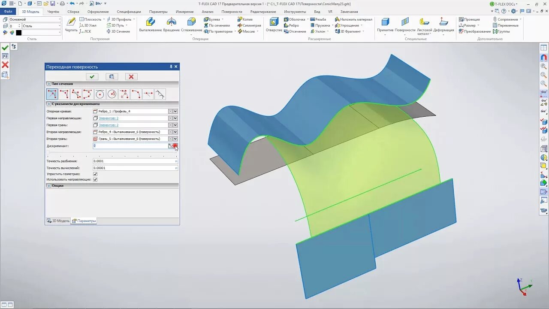The height and width of the screenshot is (309, 549).
Task: Click the Преобразование tool
Action: 474,31
